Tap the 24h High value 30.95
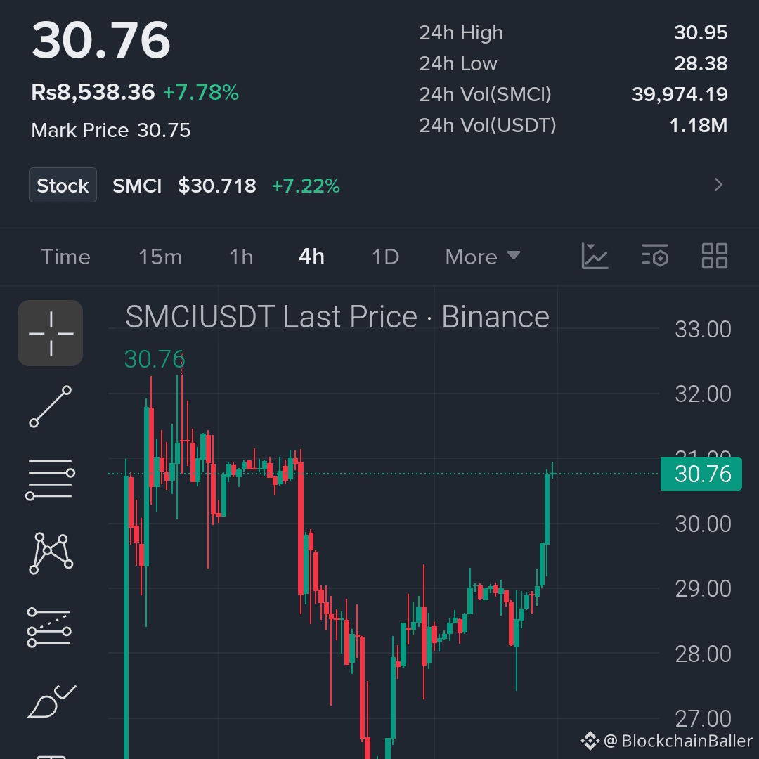Viewport: 759px width, 759px height. (701, 32)
